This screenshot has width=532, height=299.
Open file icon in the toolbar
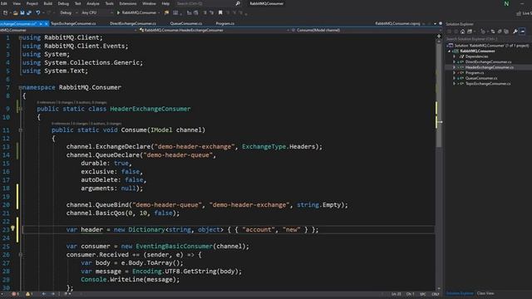click(x=16, y=13)
